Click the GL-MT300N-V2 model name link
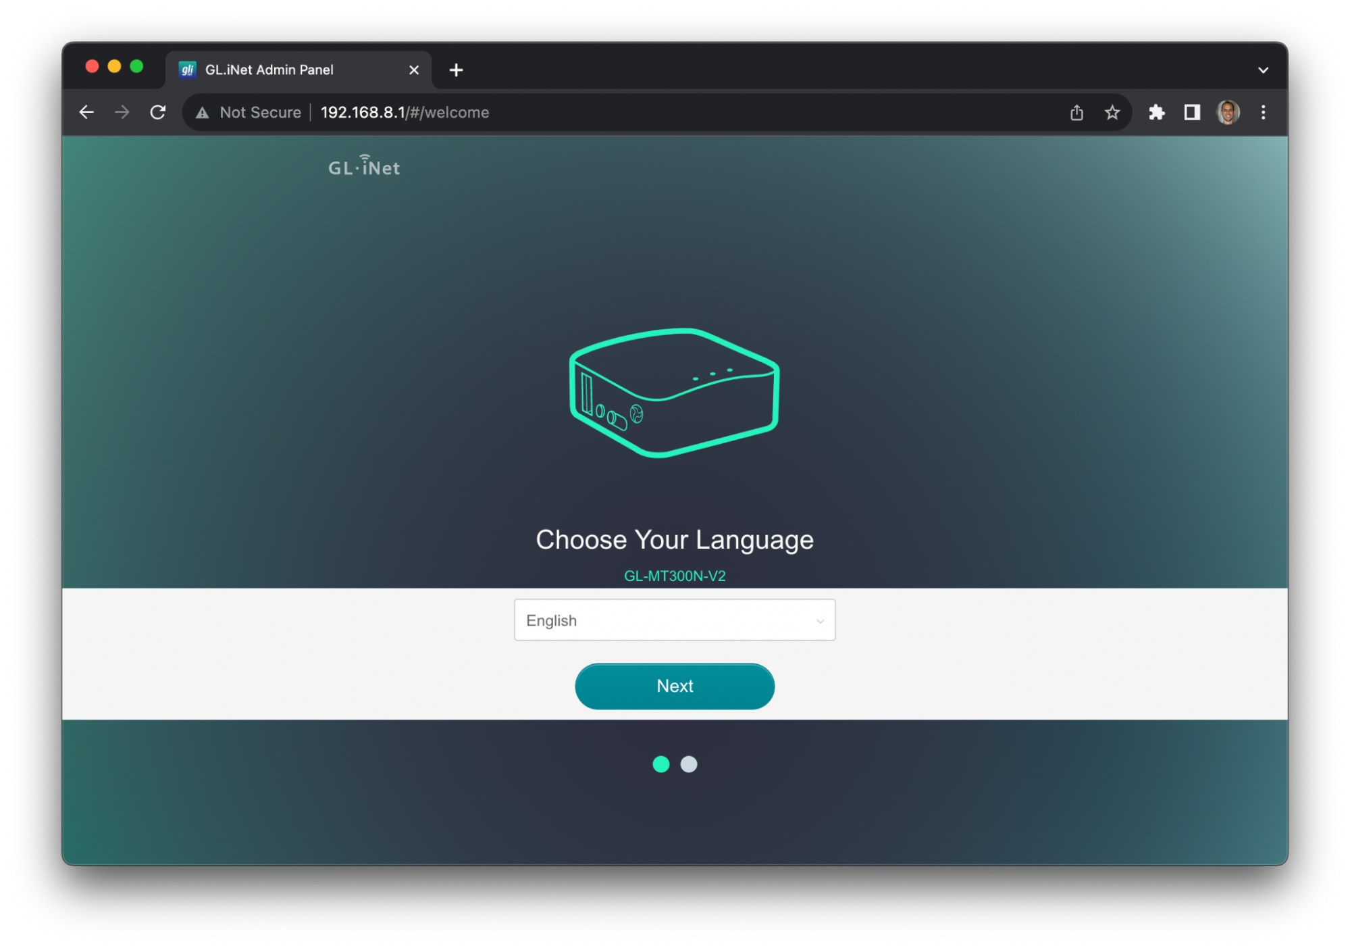 click(x=674, y=574)
